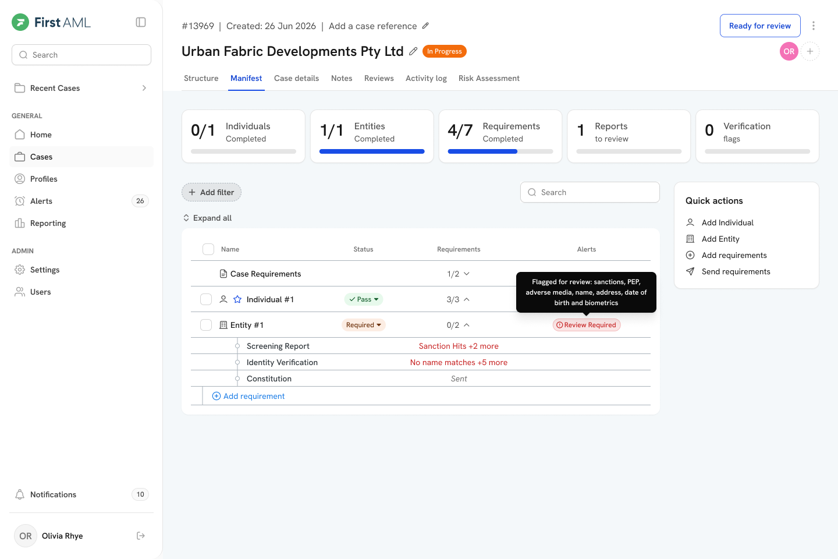
Task: Open the Activity log tab
Action: pyautogui.click(x=426, y=78)
